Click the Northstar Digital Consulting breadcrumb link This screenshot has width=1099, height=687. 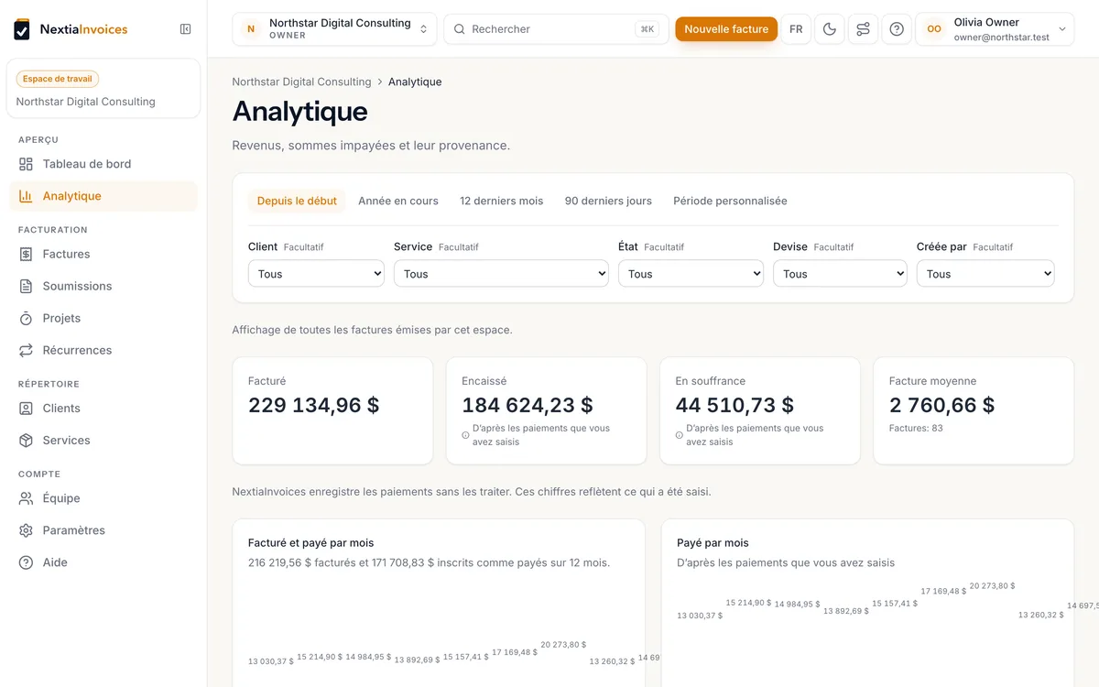pos(301,82)
